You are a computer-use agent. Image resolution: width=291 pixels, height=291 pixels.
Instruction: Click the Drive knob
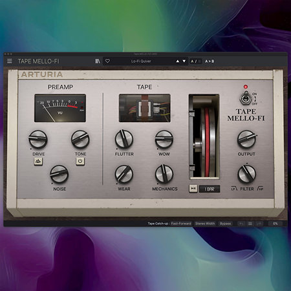pyautogui.click(x=38, y=139)
